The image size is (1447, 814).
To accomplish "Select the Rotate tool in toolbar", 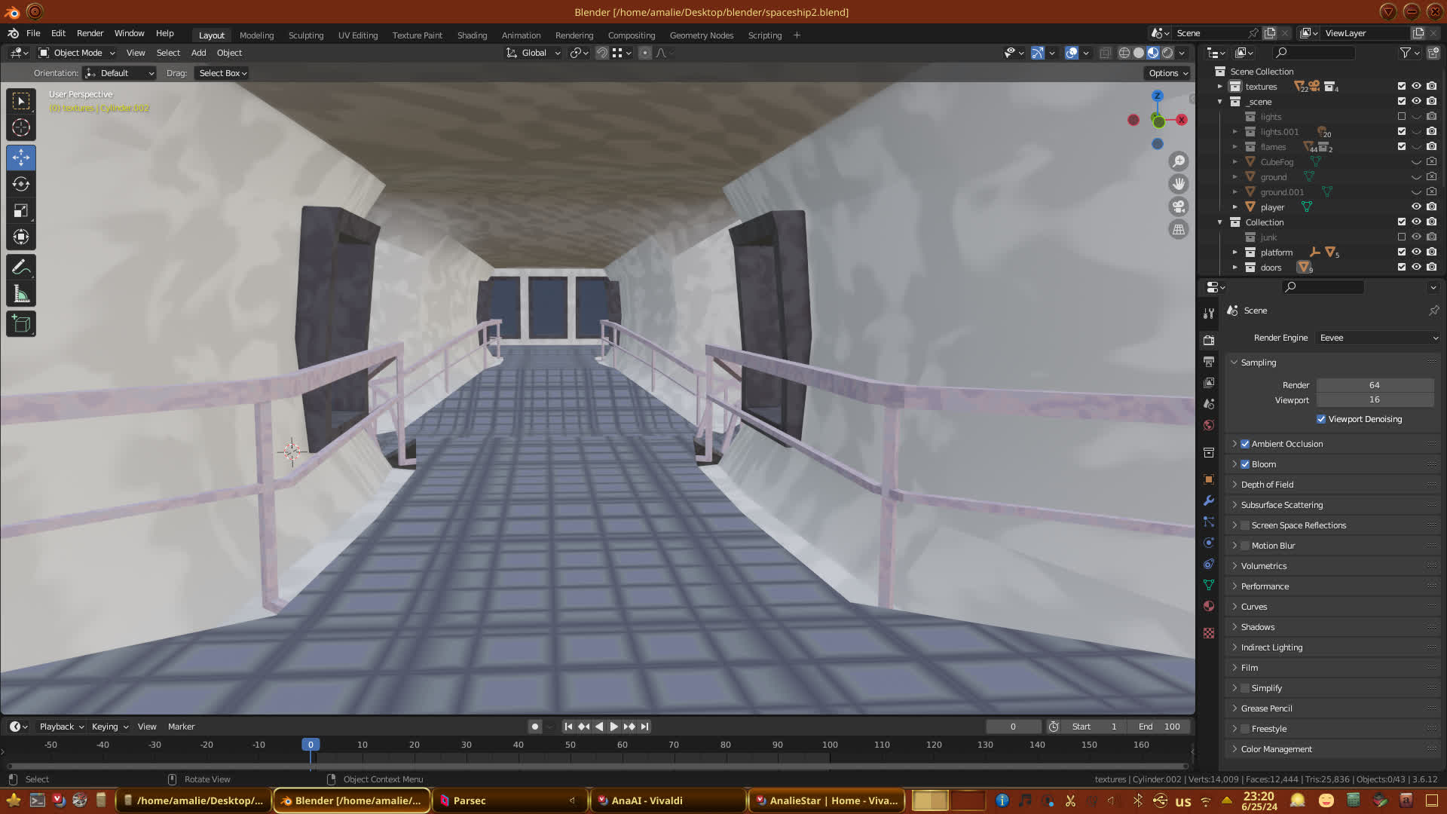I will coord(21,185).
